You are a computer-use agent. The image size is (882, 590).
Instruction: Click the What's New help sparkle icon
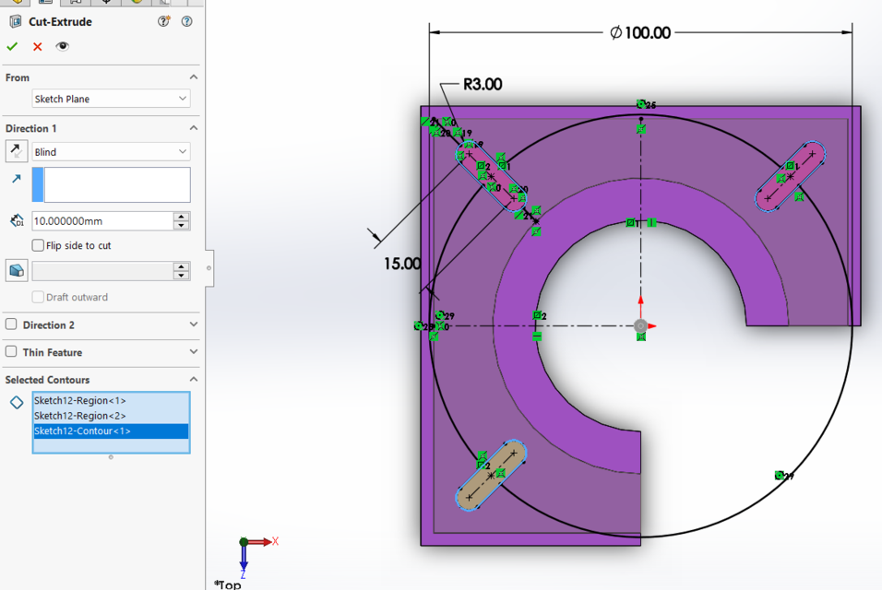(163, 21)
